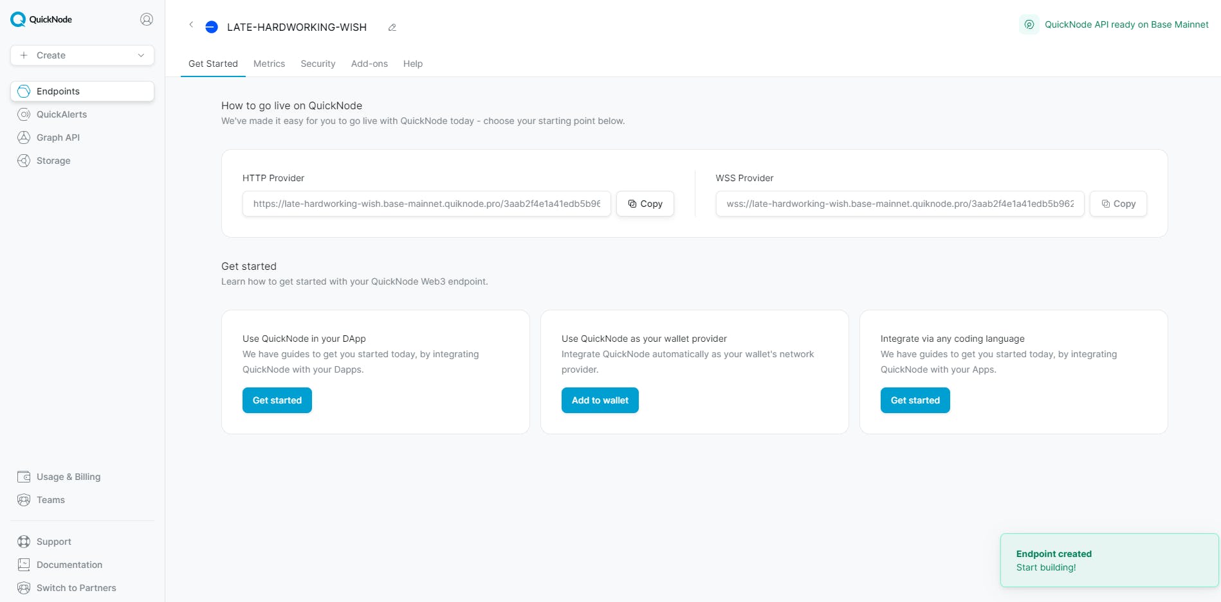
Task: Click Get started under coding language card
Action: click(x=915, y=400)
